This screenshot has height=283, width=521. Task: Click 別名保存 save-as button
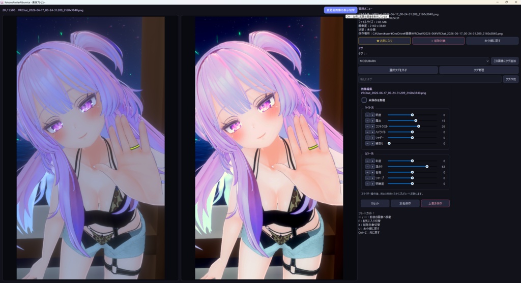tap(405, 203)
